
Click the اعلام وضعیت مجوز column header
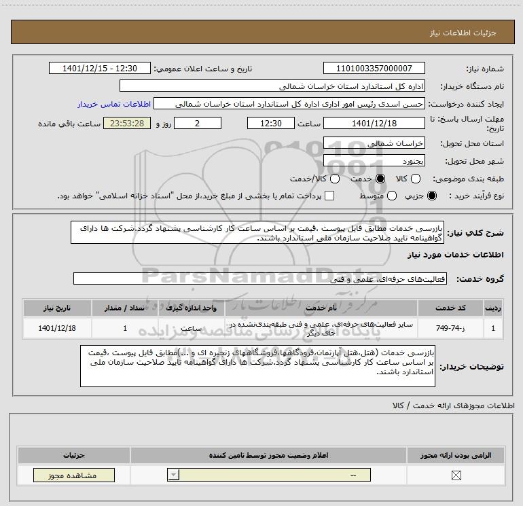pos(268,455)
